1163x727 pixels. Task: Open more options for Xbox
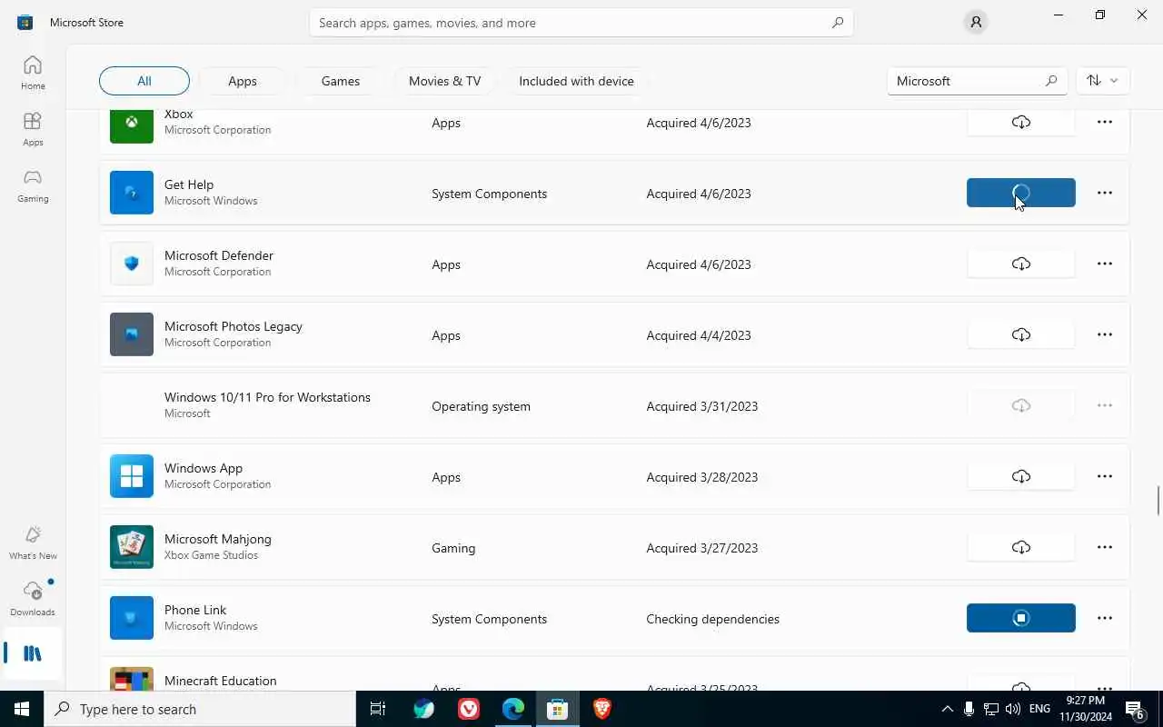click(1105, 122)
